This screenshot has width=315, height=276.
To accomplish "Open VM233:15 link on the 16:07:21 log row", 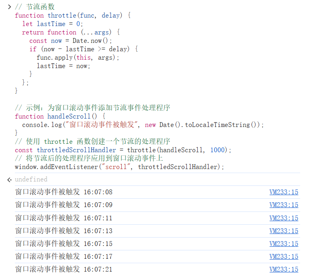I will (x=284, y=269).
